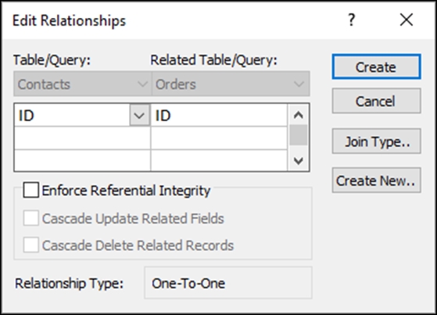Click the Cancel button
The width and height of the screenshot is (437, 315).
376,101
